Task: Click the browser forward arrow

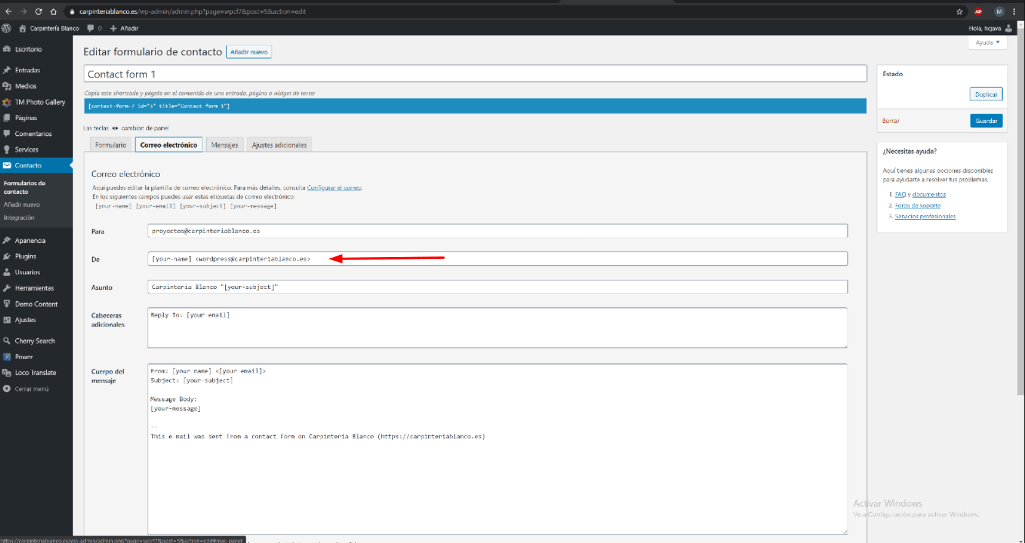Action: coord(23,12)
